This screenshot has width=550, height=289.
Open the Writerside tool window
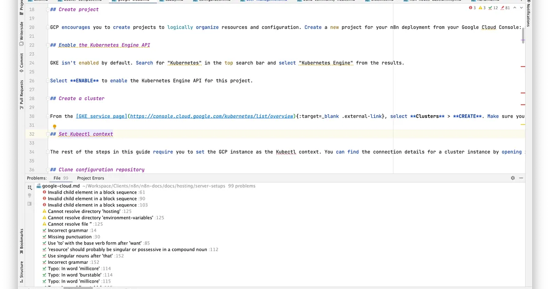pyautogui.click(x=22, y=34)
